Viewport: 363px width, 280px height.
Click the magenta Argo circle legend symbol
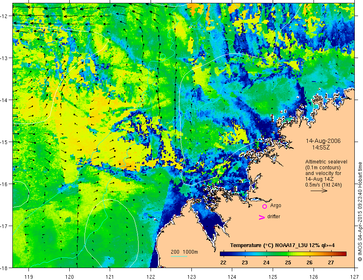point(264,206)
